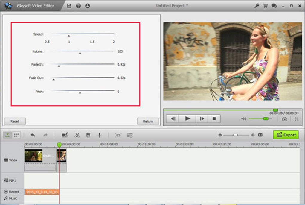
Task: Click the save project icon
Action: click(x=69, y=6)
